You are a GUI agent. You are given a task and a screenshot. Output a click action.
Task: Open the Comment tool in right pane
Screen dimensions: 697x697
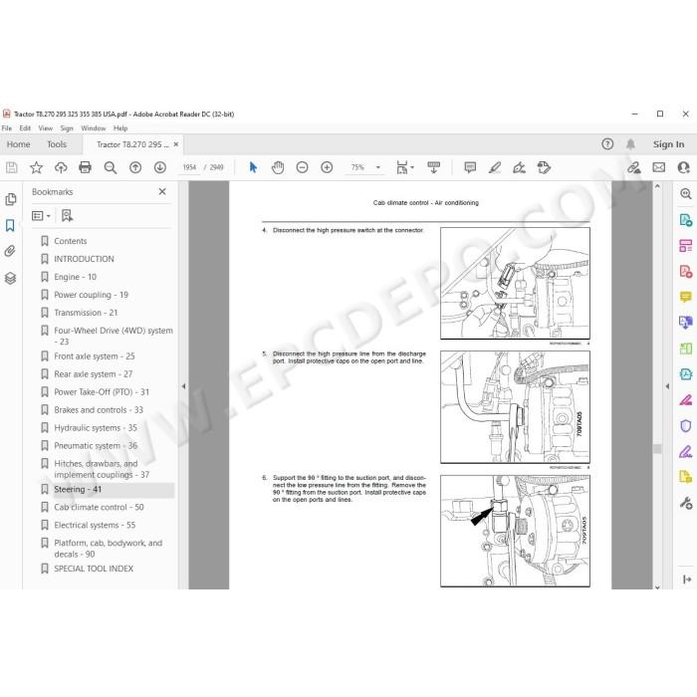685,297
